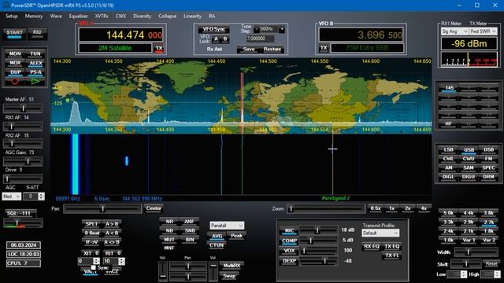This screenshot has width=504, height=283.
Task: Open the Panafall display mode dropdown
Action: click(x=227, y=226)
